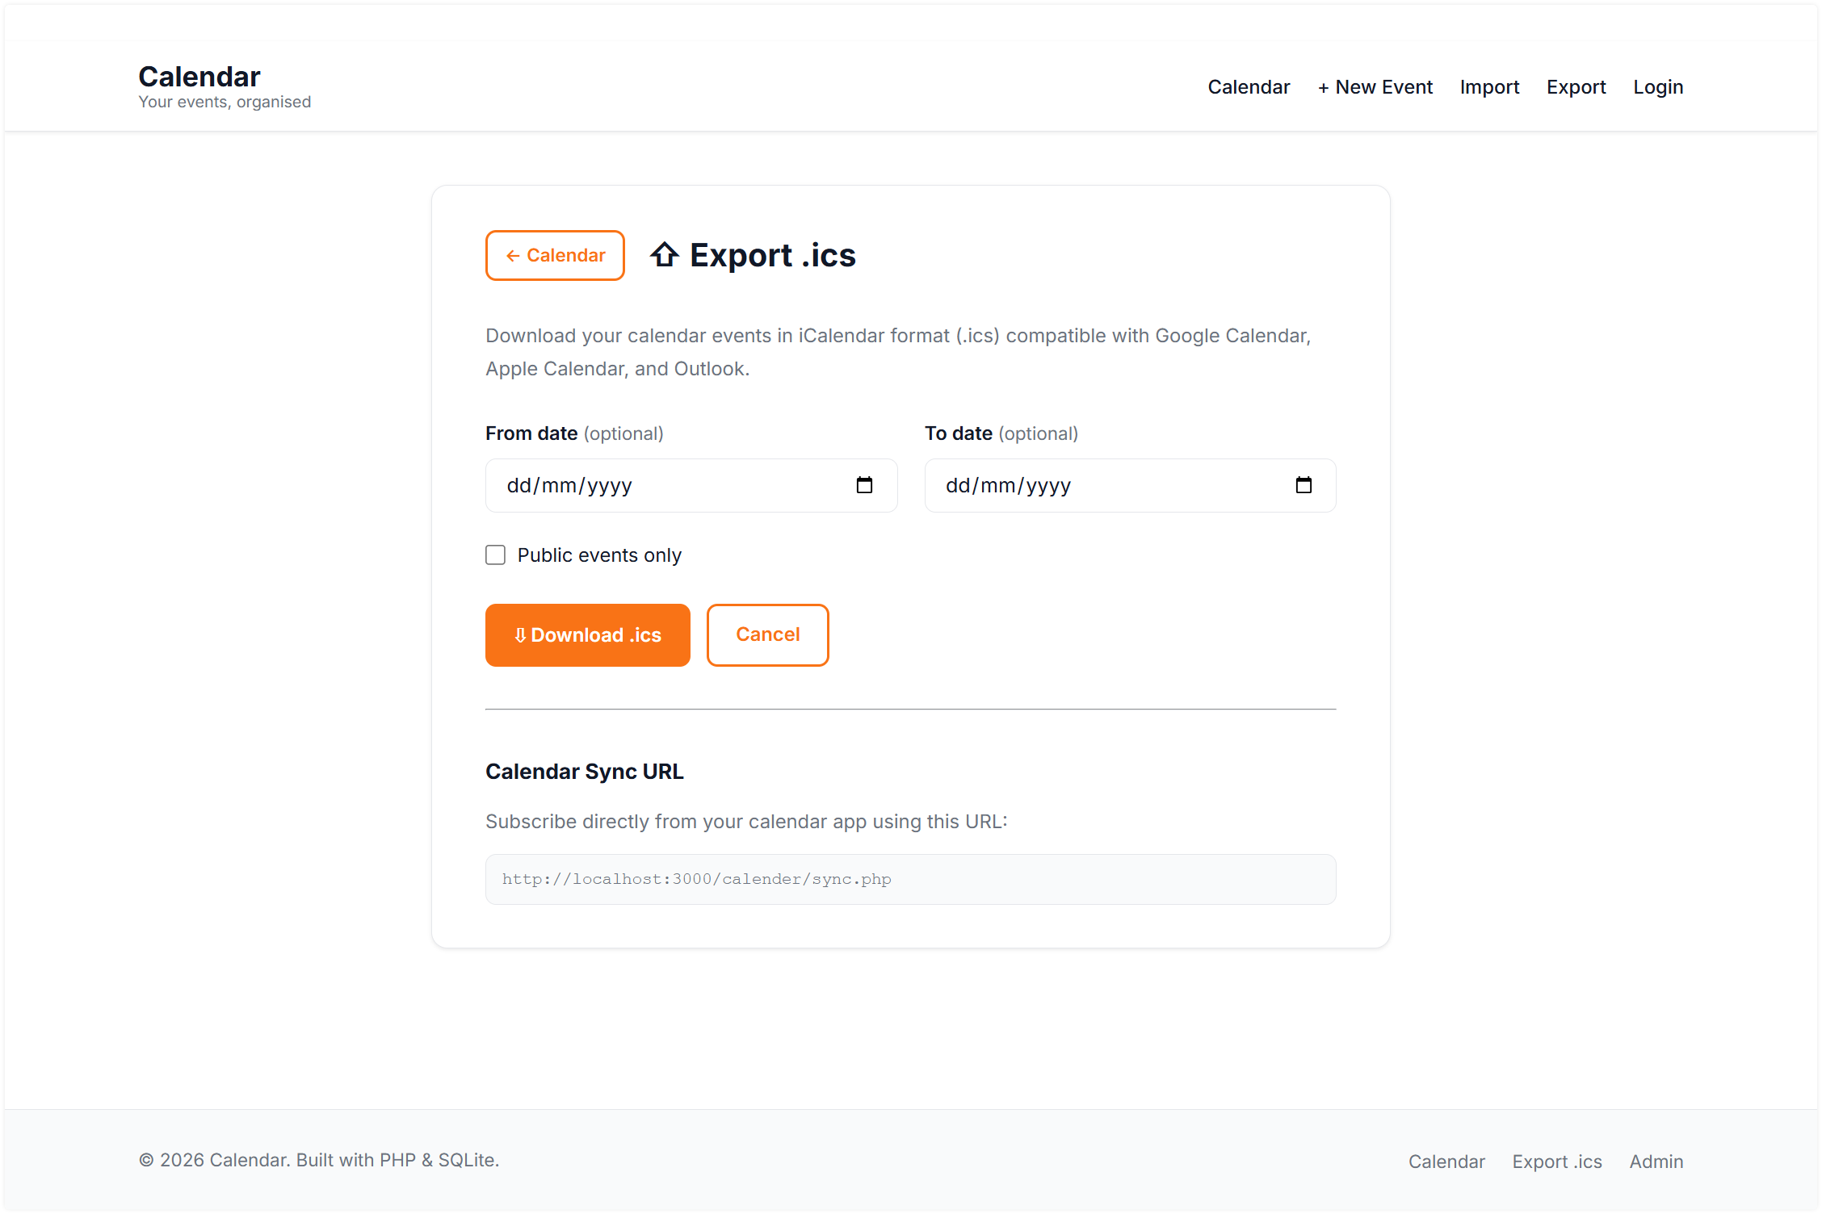This screenshot has width=1822, height=1214.
Task: Click upload arrow icon beside Export .ics
Action: click(665, 255)
